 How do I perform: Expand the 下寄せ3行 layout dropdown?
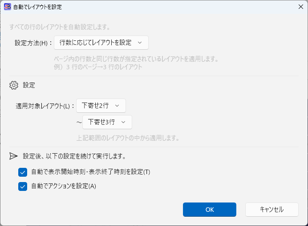pyautogui.click(x=107, y=122)
